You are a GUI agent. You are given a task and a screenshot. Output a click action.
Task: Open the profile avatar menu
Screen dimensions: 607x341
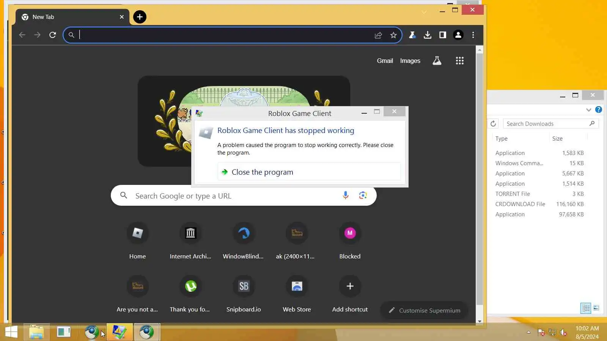click(x=458, y=35)
